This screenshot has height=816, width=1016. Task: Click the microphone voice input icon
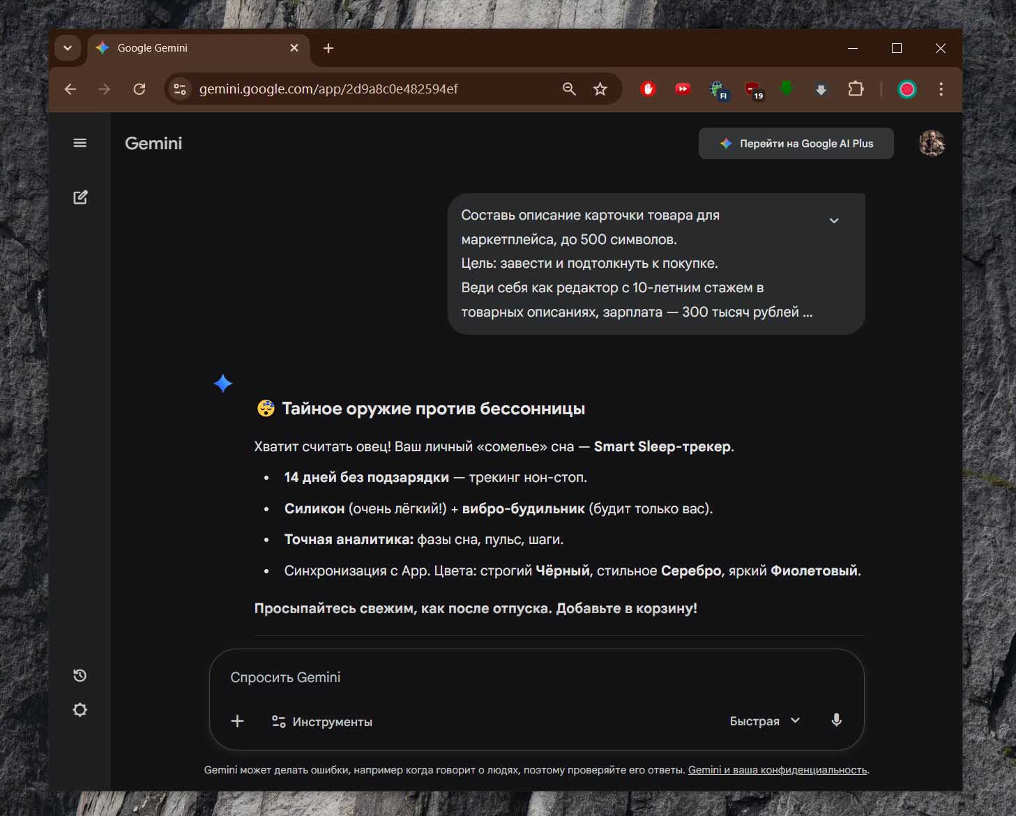click(836, 720)
